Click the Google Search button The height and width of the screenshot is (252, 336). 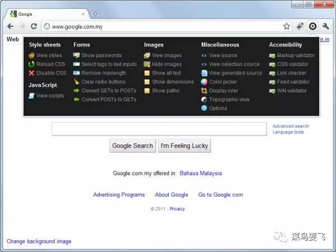[132, 146]
